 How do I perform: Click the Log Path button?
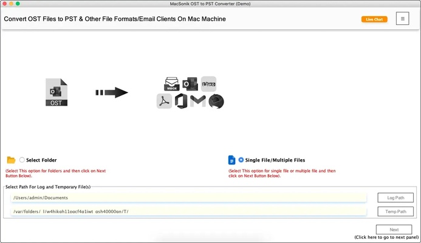(395, 197)
